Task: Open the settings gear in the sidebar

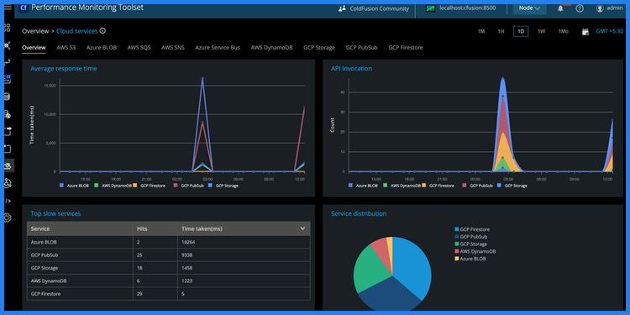Action: 8,218
